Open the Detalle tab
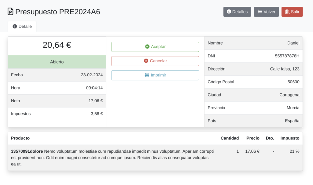313x185 pixels. click(22, 27)
